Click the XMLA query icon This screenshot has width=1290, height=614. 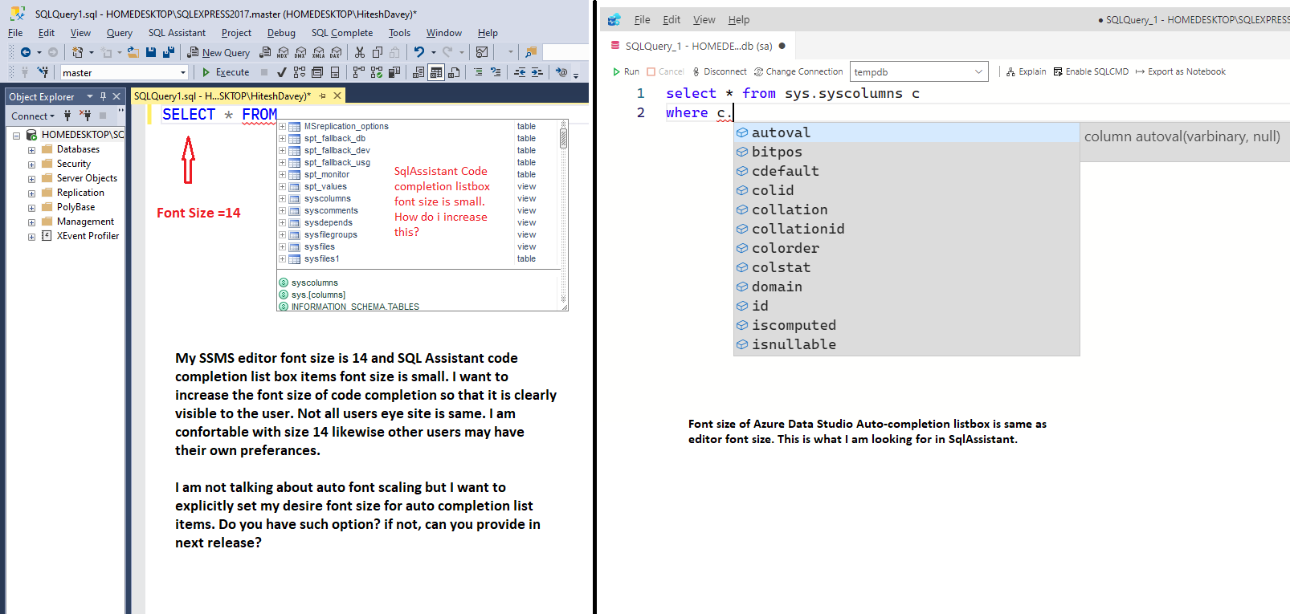(318, 53)
